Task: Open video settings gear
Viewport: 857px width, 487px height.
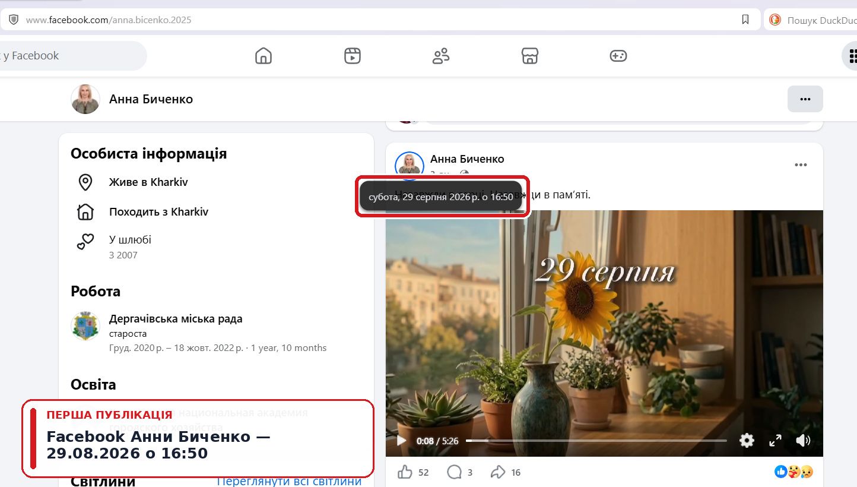Action: [747, 441]
